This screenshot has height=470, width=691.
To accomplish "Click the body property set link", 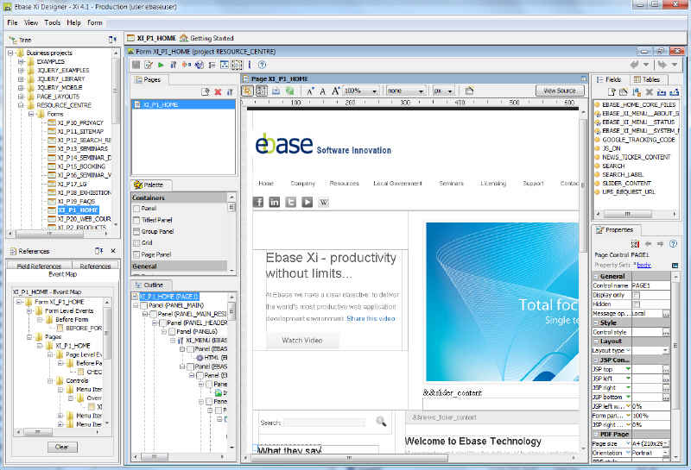I will point(643,266).
